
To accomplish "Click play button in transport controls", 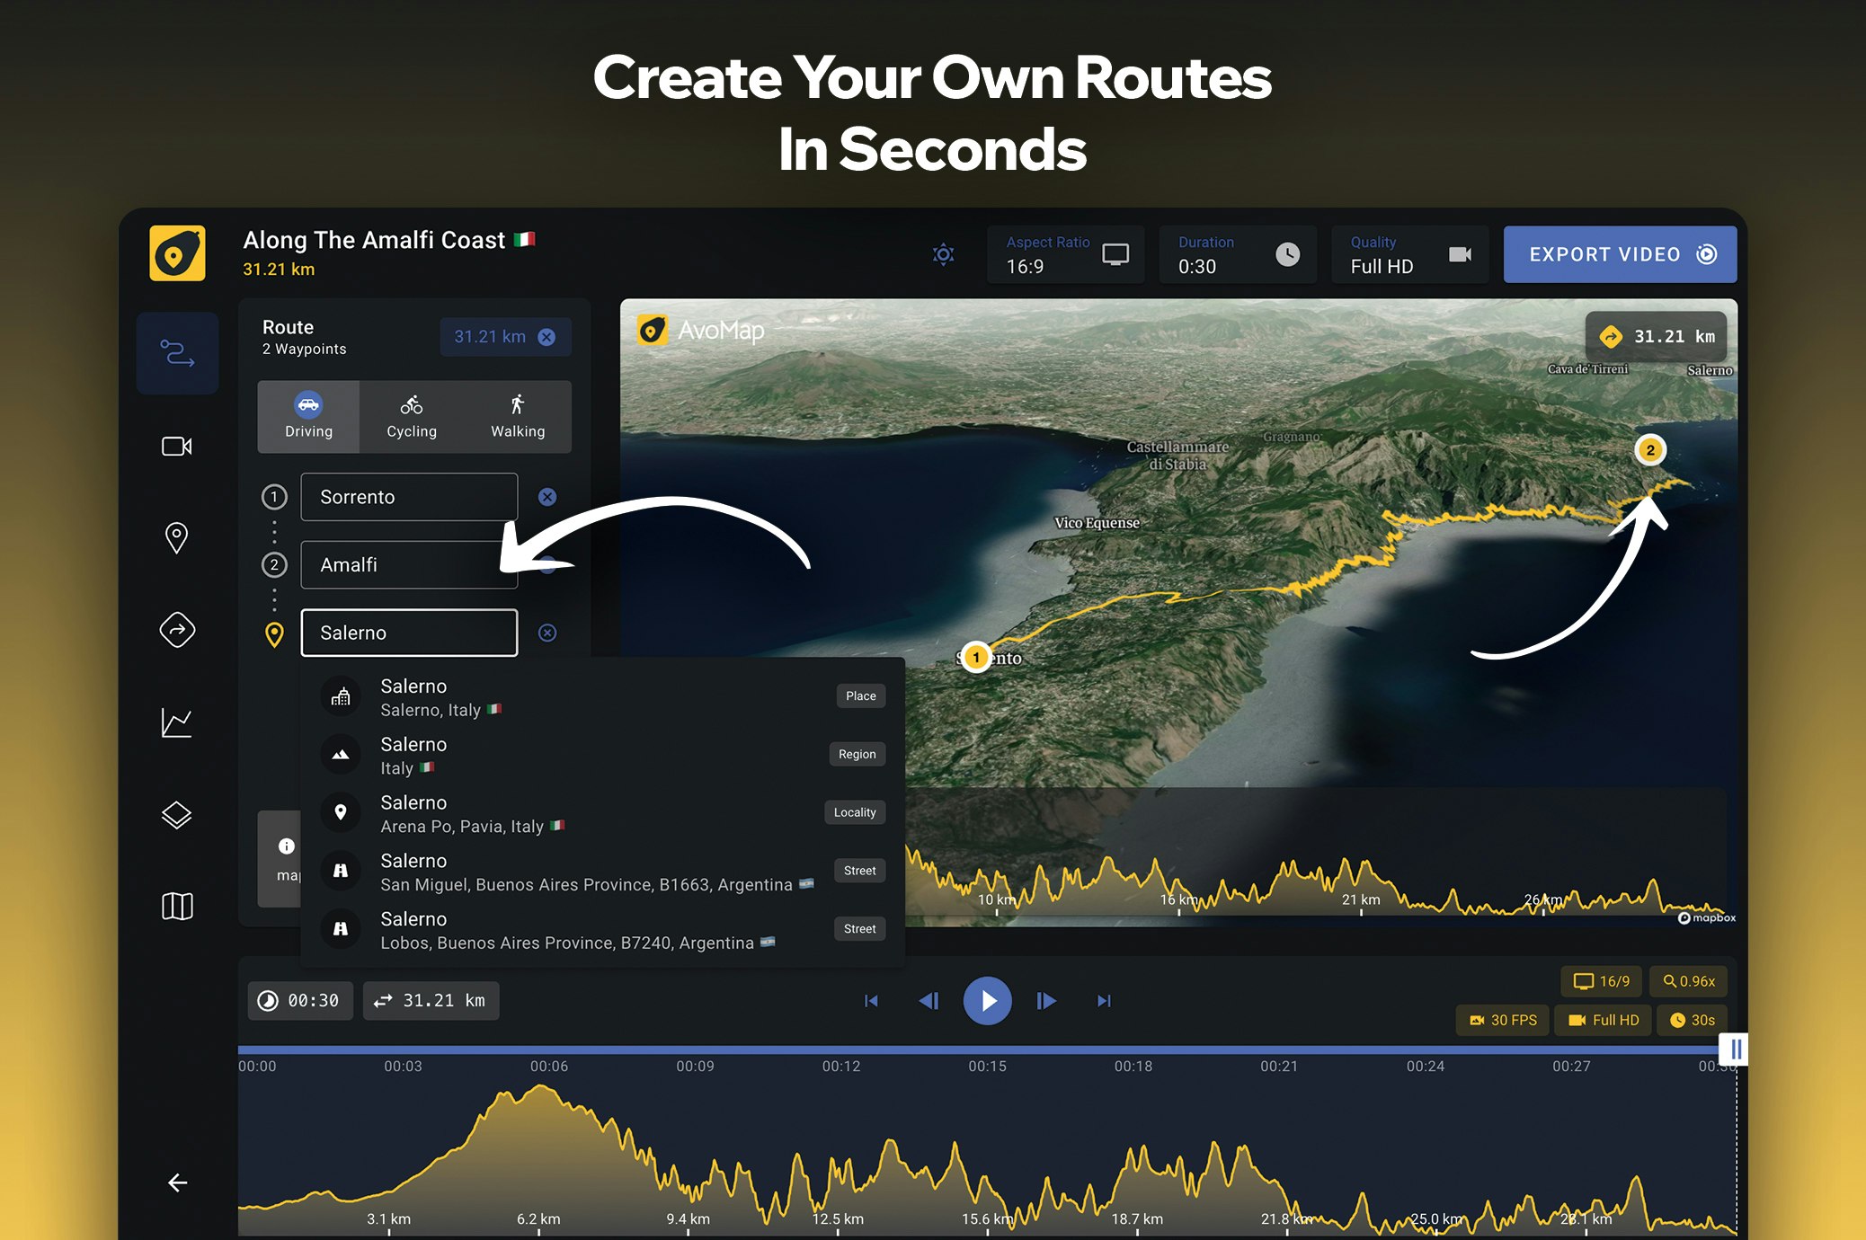I will (x=989, y=997).
